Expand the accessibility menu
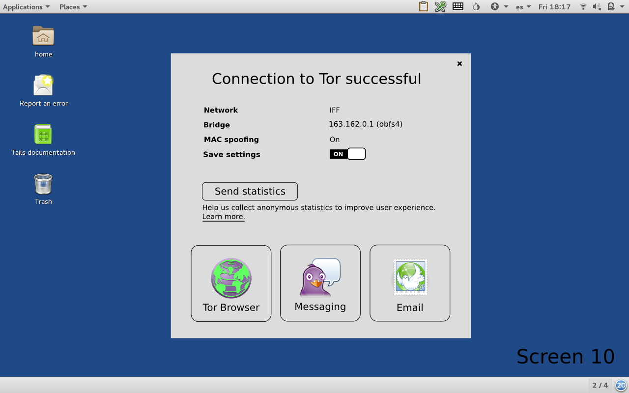629x393 pixels. (499, 7)
